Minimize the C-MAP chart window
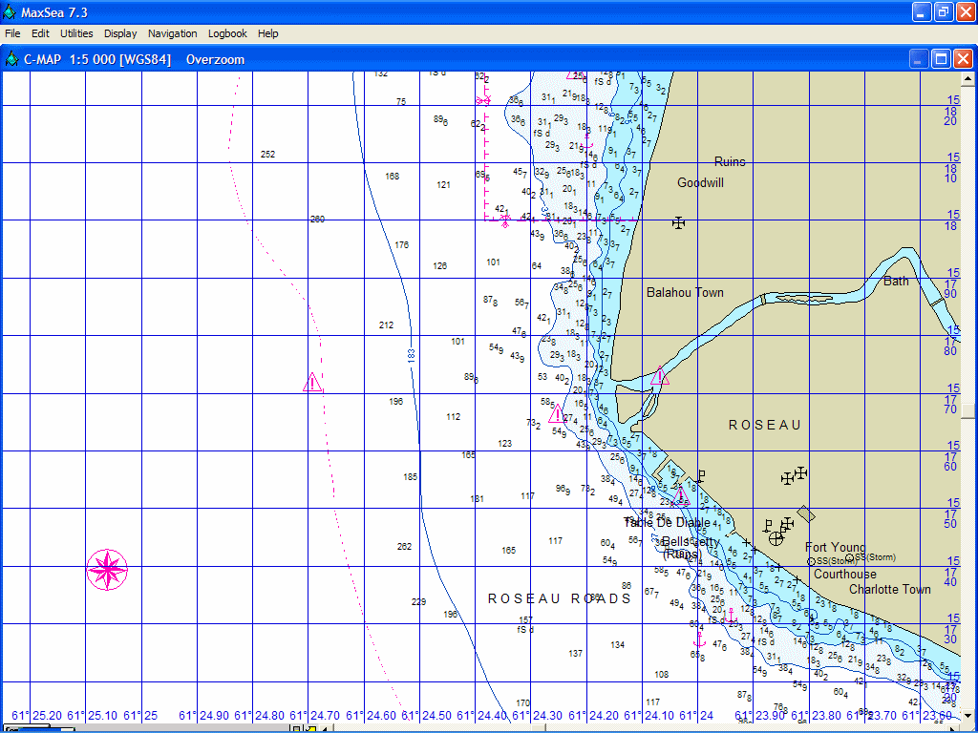Image resolution: width=978 pixels, height=733 pixels. tap(919, 59)
